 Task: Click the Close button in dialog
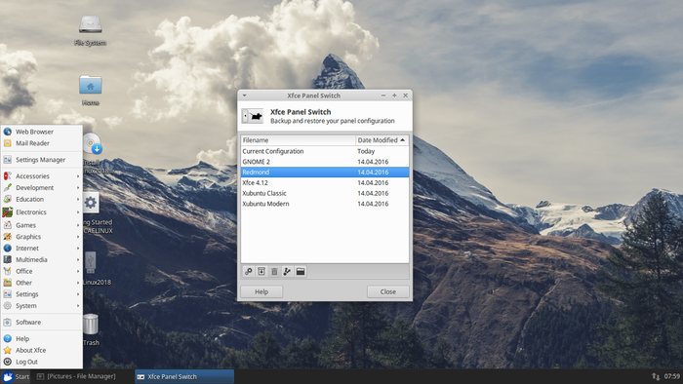pyautogui.click(x=387, y=291)
